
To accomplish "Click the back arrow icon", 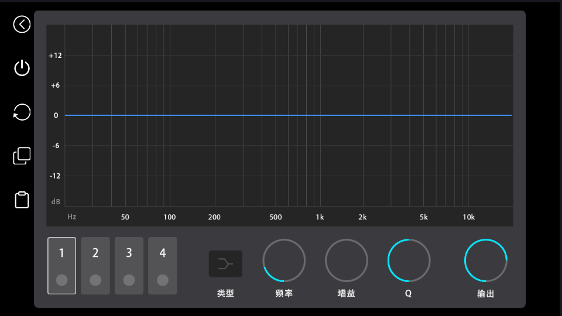I will [x=22, y=24].
